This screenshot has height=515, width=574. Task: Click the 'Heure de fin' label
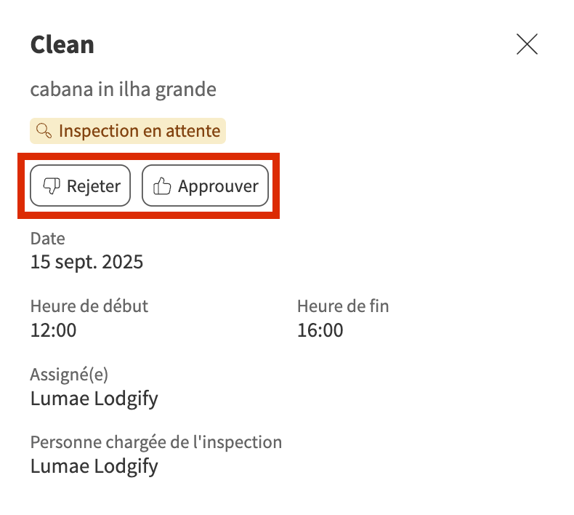(343, 306)
